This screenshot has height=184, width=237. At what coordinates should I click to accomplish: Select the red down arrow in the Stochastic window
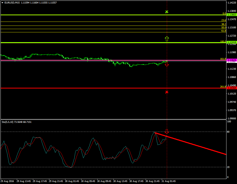(x=167, y=131)
